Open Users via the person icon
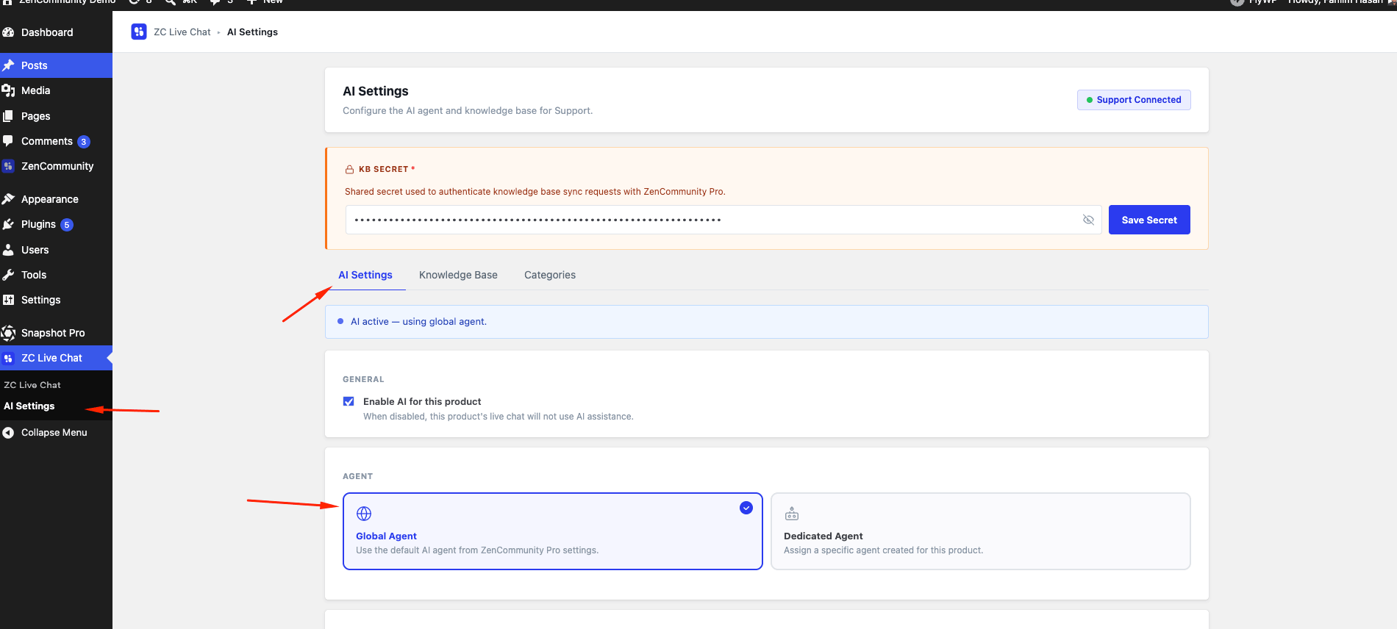This screenshot has width=1397, height=629. pyautogui.click(x=9, y=250)
